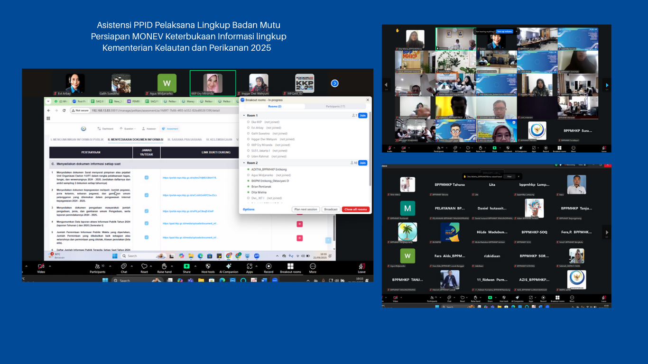The image size is (648, 364).
Task: Toggle the checkbox for question 5 Jumlah Permintaan Informasi
Action: (x=147, y=237)
